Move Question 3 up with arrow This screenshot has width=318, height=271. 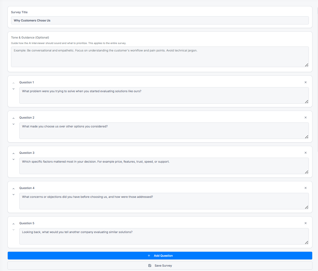pos(14,154)
